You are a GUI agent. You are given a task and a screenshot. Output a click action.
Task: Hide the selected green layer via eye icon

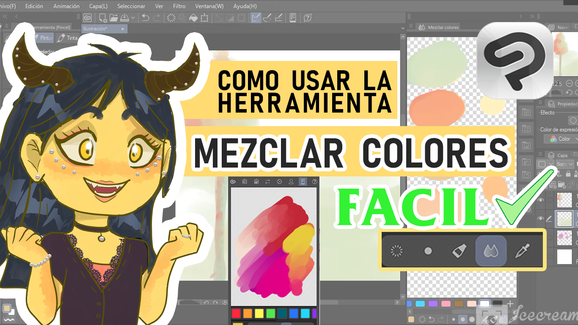[540, 218]
